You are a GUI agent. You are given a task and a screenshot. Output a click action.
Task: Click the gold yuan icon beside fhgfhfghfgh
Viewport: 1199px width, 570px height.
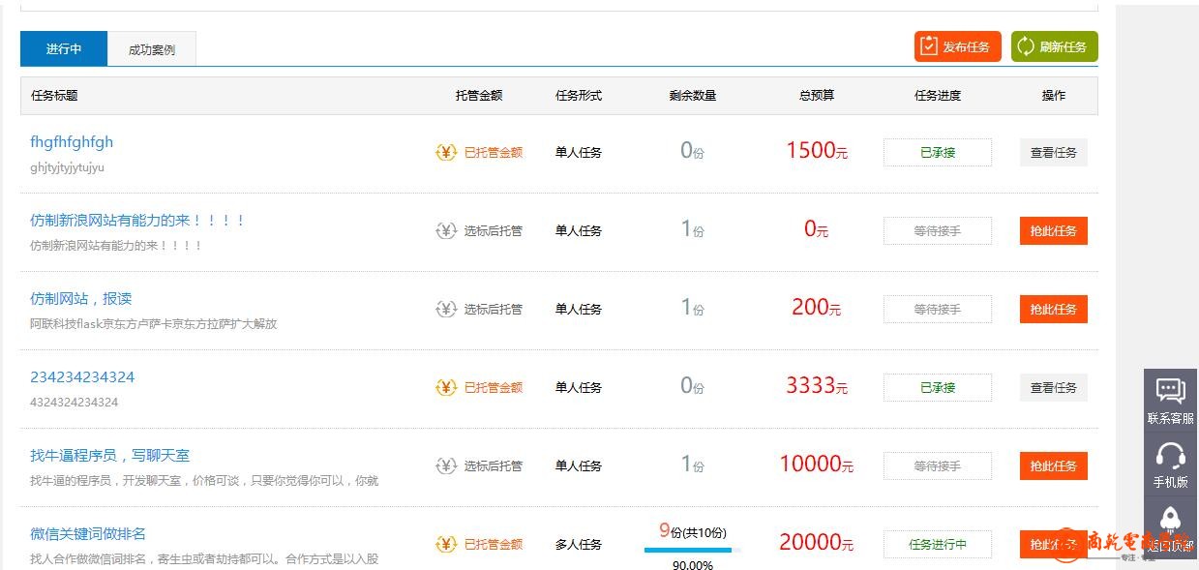click(x=445, y=152)
